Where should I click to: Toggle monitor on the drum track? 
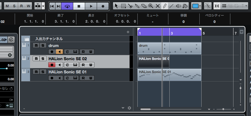(x=59, y=52)
